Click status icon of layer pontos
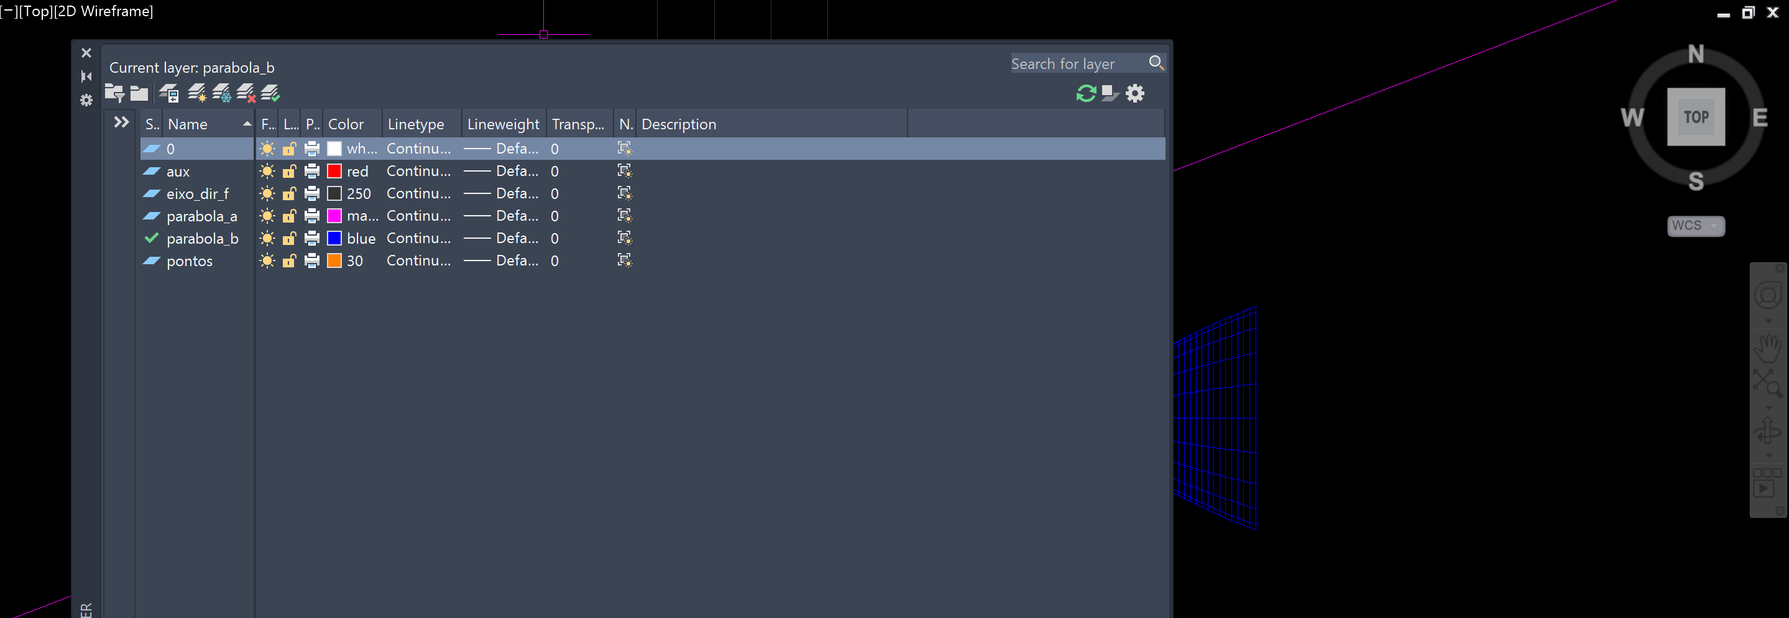1789x618 pixels. click(152, 261)
